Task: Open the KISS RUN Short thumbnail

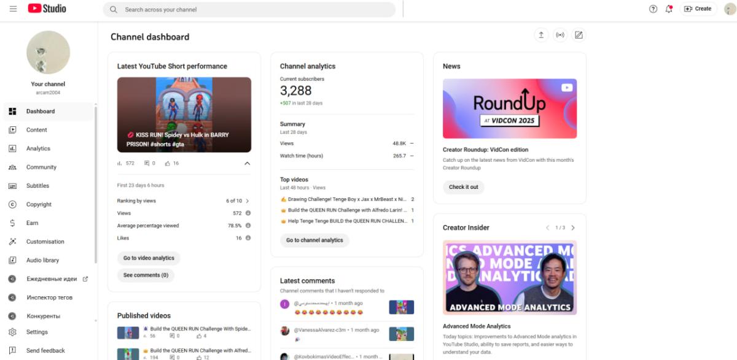Action: 184,115
